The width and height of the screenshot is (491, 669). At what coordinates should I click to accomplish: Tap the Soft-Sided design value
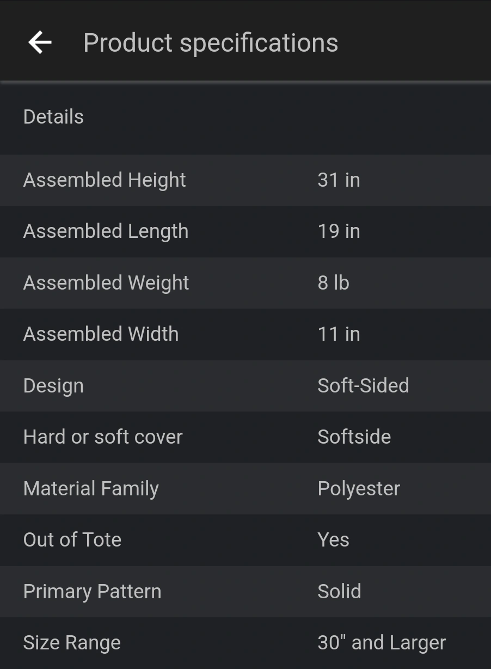point(363,386)
